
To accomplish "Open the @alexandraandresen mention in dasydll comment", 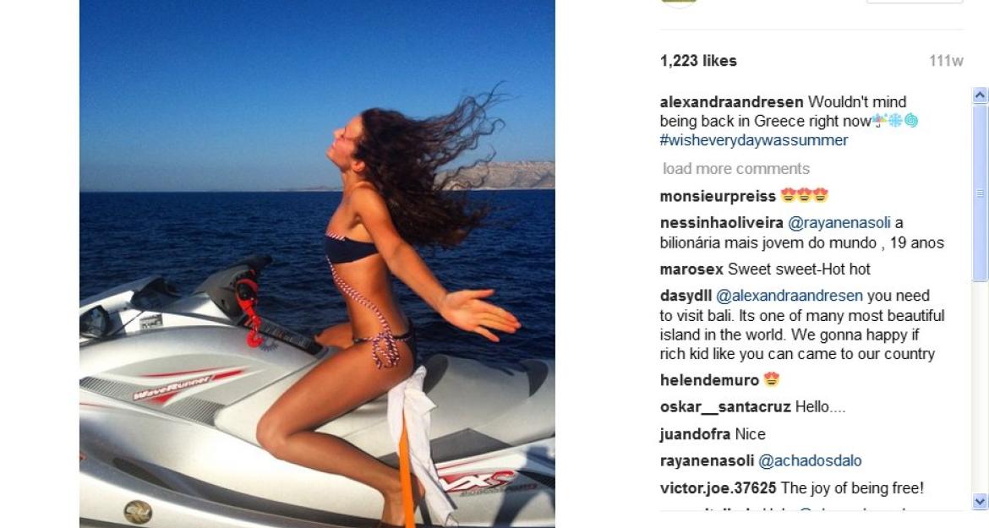I will pos(789,297).
